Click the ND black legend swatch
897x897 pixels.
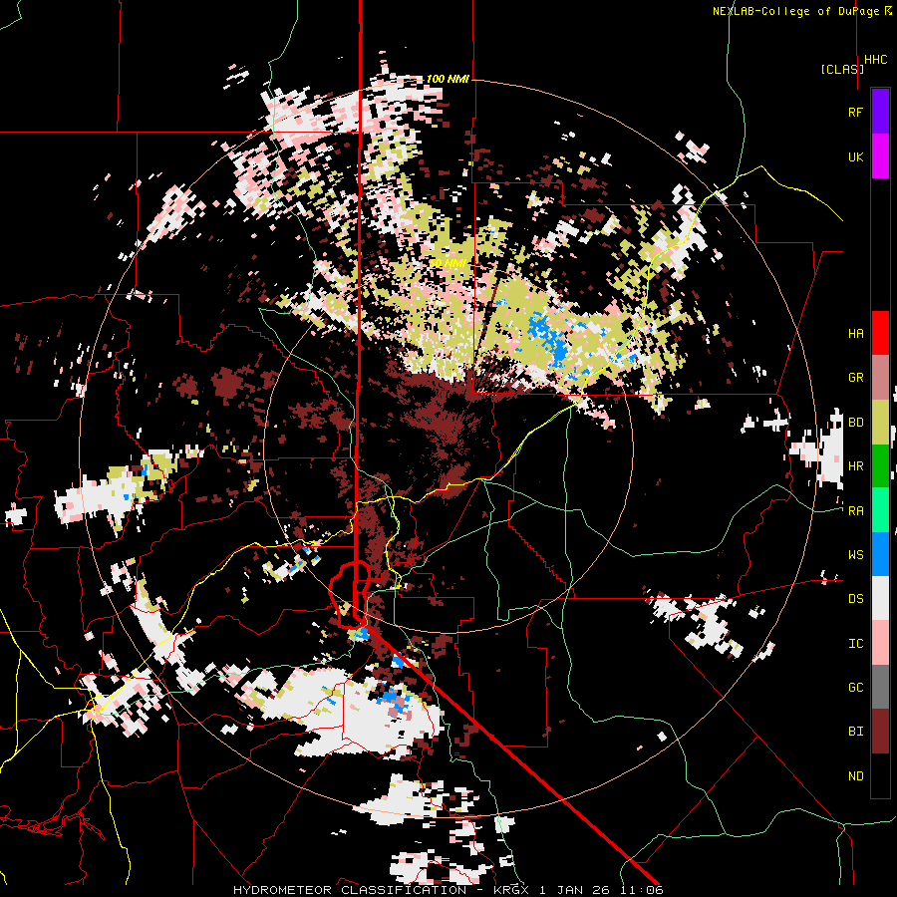tap(880, 775)
